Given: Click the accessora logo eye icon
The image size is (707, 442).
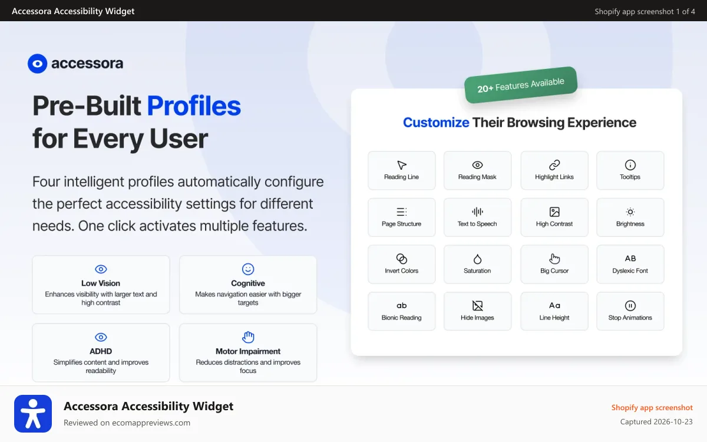Looking at the screenshot, I should coord(37,64).
